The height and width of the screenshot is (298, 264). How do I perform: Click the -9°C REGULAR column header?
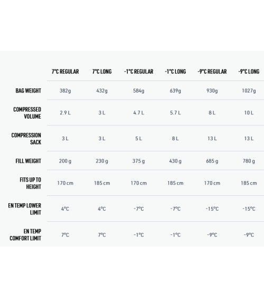tap(212, 71)
